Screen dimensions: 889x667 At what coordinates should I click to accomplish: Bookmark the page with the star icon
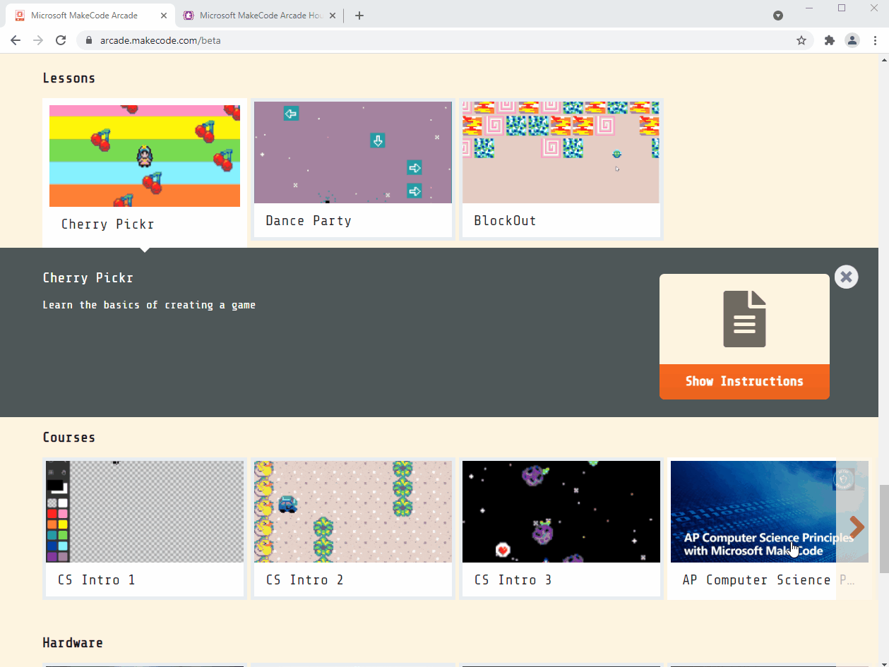[801, 40]
